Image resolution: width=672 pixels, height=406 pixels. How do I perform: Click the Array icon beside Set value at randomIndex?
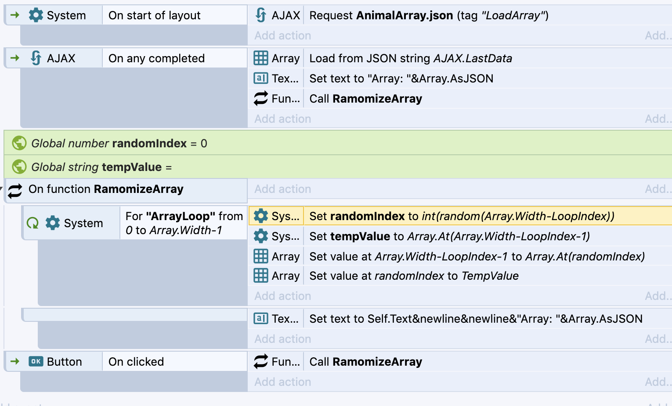pyautogui.click(x=260, y=276)
